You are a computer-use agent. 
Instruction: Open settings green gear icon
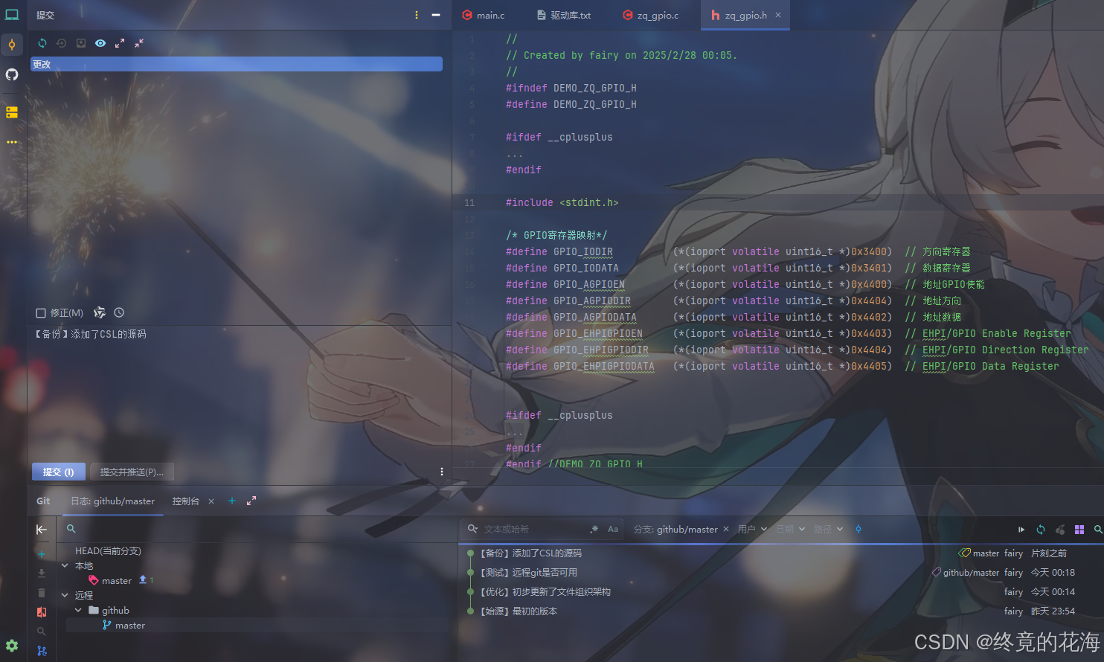pos(12,646)
